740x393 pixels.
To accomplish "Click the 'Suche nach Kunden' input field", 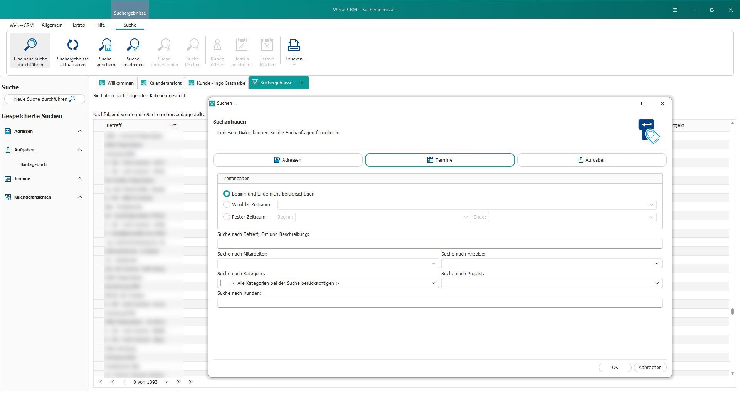I will [439, 303].
